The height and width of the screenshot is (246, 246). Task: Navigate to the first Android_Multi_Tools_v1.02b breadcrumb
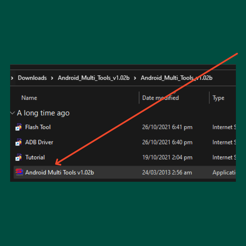coord(93,78)
